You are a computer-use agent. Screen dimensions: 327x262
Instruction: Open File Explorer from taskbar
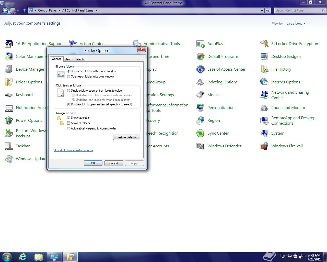click(x=38, y=257)
